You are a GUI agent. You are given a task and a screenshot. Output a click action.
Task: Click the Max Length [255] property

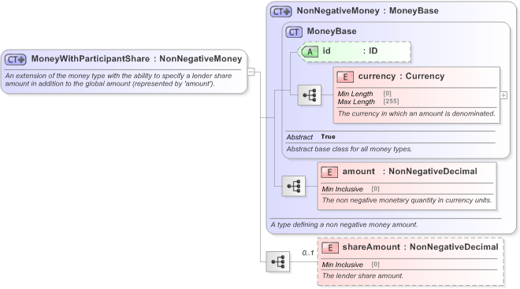[x=368, y=102]
